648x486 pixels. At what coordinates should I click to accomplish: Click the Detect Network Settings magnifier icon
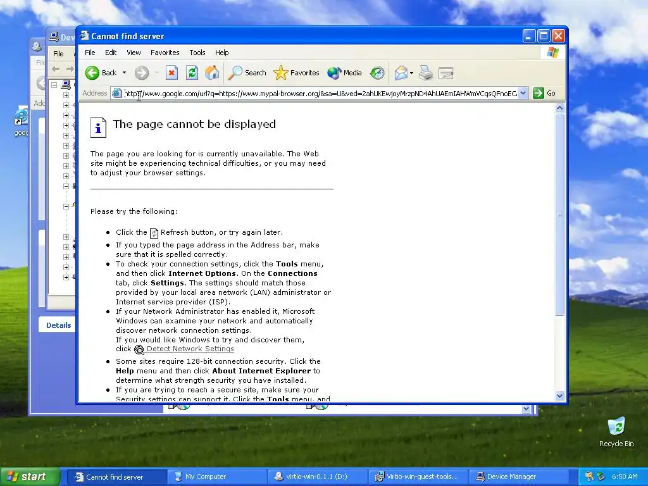click(x=139, y=349)
